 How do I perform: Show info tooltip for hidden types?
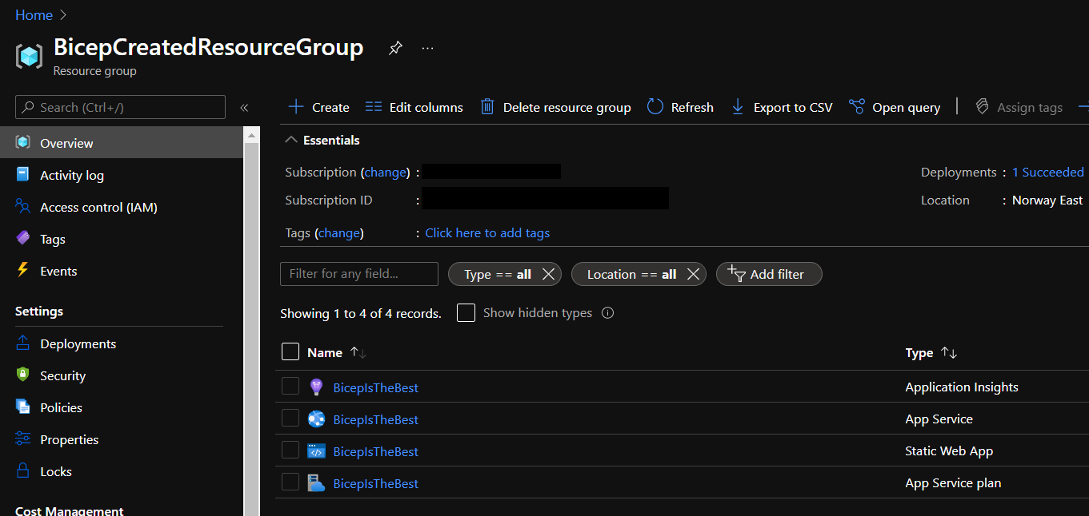coord(607,313)
